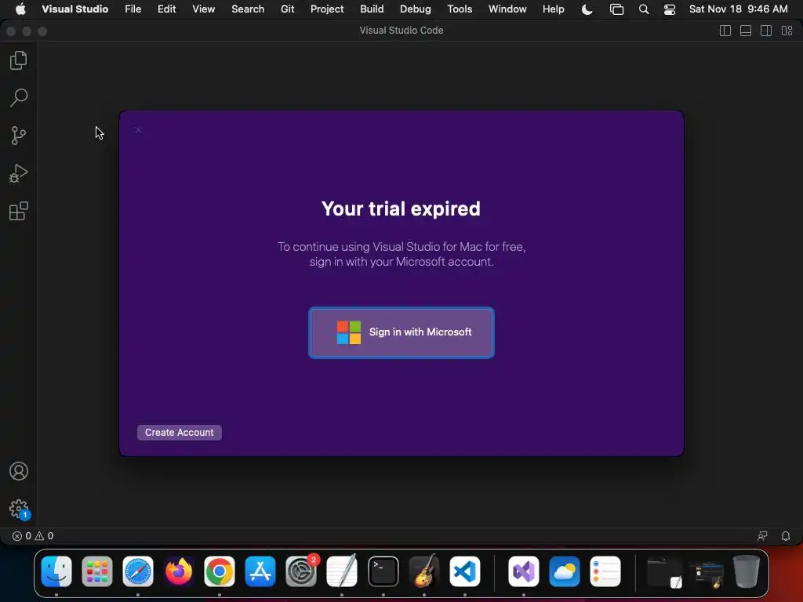Open the View menu
This screenshot has height=602, width=803.
(x=203, y=9)
